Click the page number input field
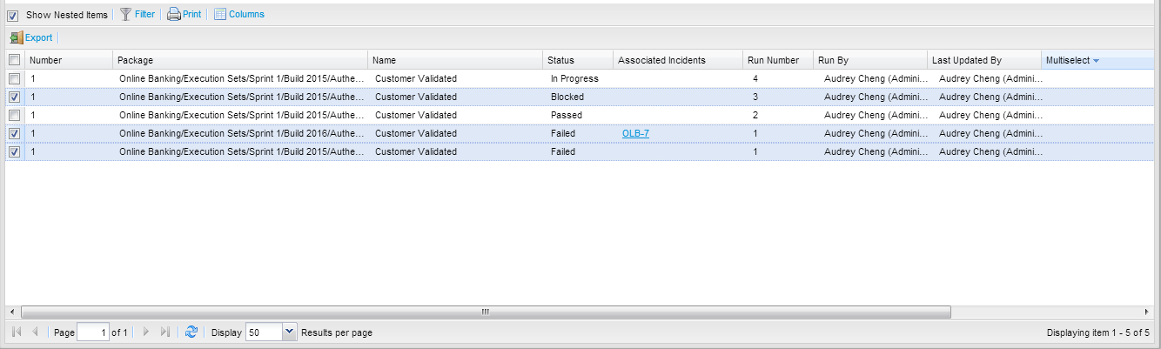The image size is (1161, 349). click(x=93, y=332)
